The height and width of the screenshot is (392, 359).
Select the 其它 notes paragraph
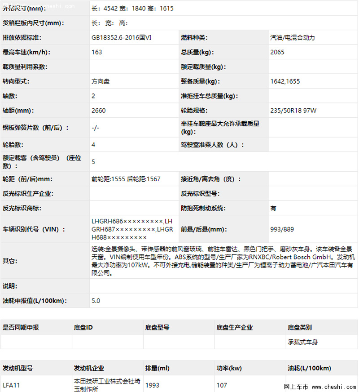(x=223, y=261)
